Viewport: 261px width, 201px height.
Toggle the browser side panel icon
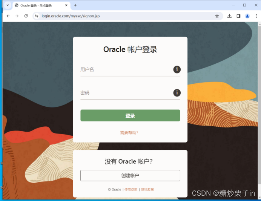coord(238,16)
